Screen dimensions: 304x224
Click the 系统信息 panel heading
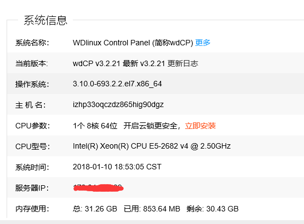[45, 20]
